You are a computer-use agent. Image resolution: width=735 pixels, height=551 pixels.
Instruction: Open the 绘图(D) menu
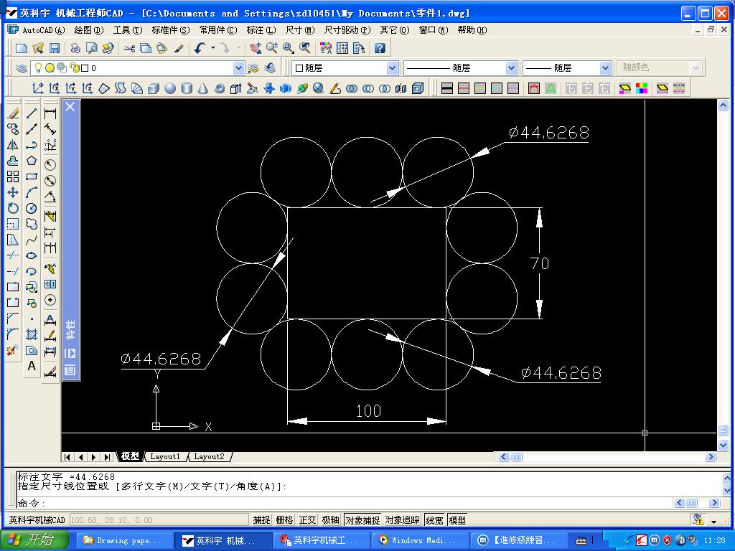coord(89,30)
